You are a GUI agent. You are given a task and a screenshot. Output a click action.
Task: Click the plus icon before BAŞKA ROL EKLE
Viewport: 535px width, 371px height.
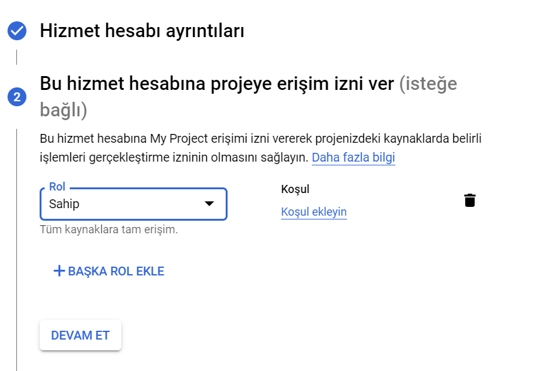point(59,271)
